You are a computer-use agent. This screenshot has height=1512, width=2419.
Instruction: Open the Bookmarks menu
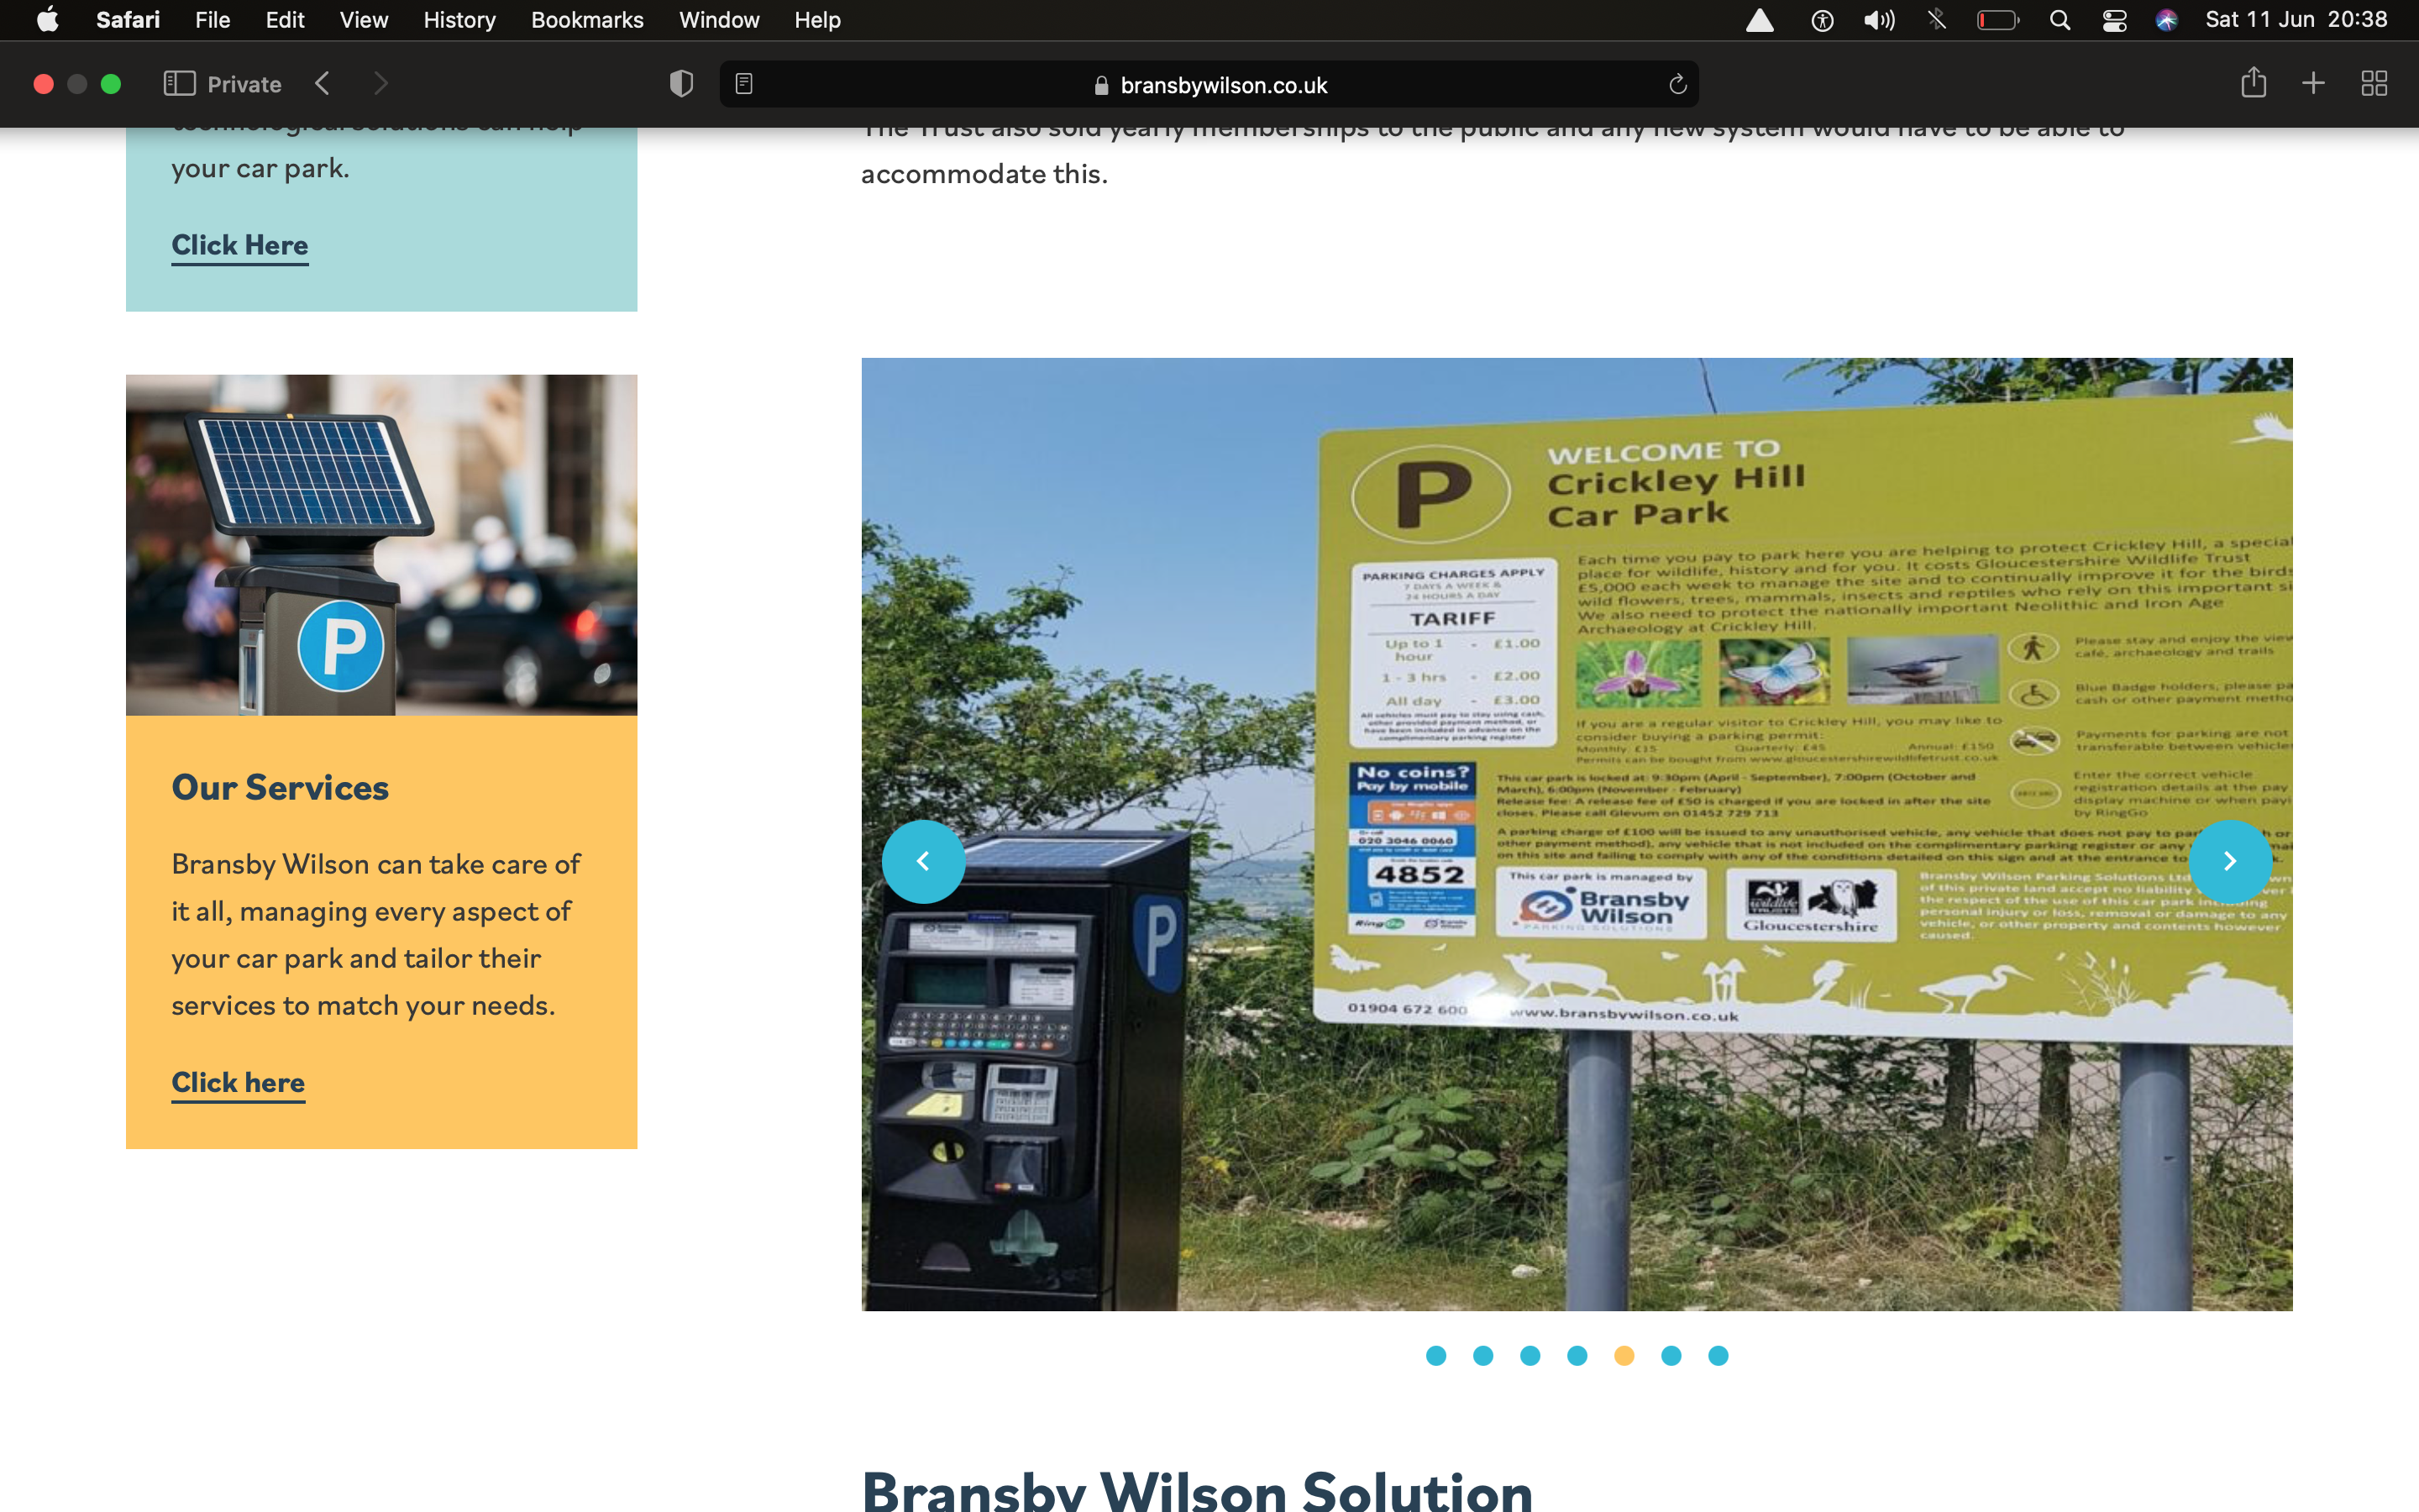tap(587, 20)
